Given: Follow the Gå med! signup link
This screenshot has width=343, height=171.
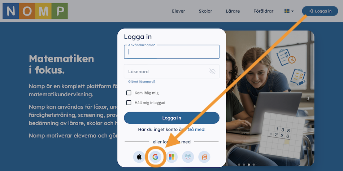Looking at the screenshot, I should click(x=197, y=130).
